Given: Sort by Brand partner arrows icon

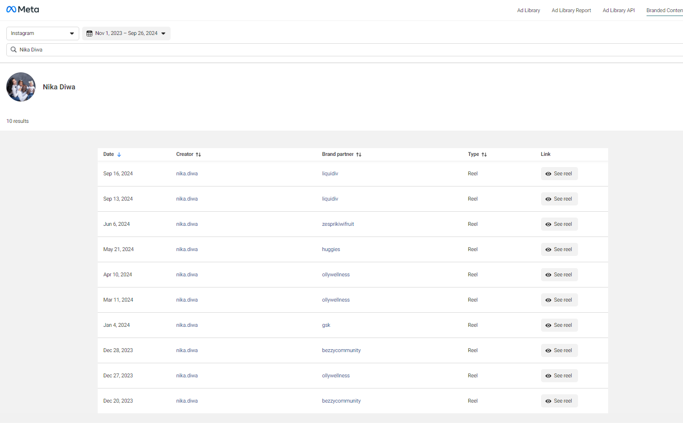Looking at the screenshot, I should (359, 154).
